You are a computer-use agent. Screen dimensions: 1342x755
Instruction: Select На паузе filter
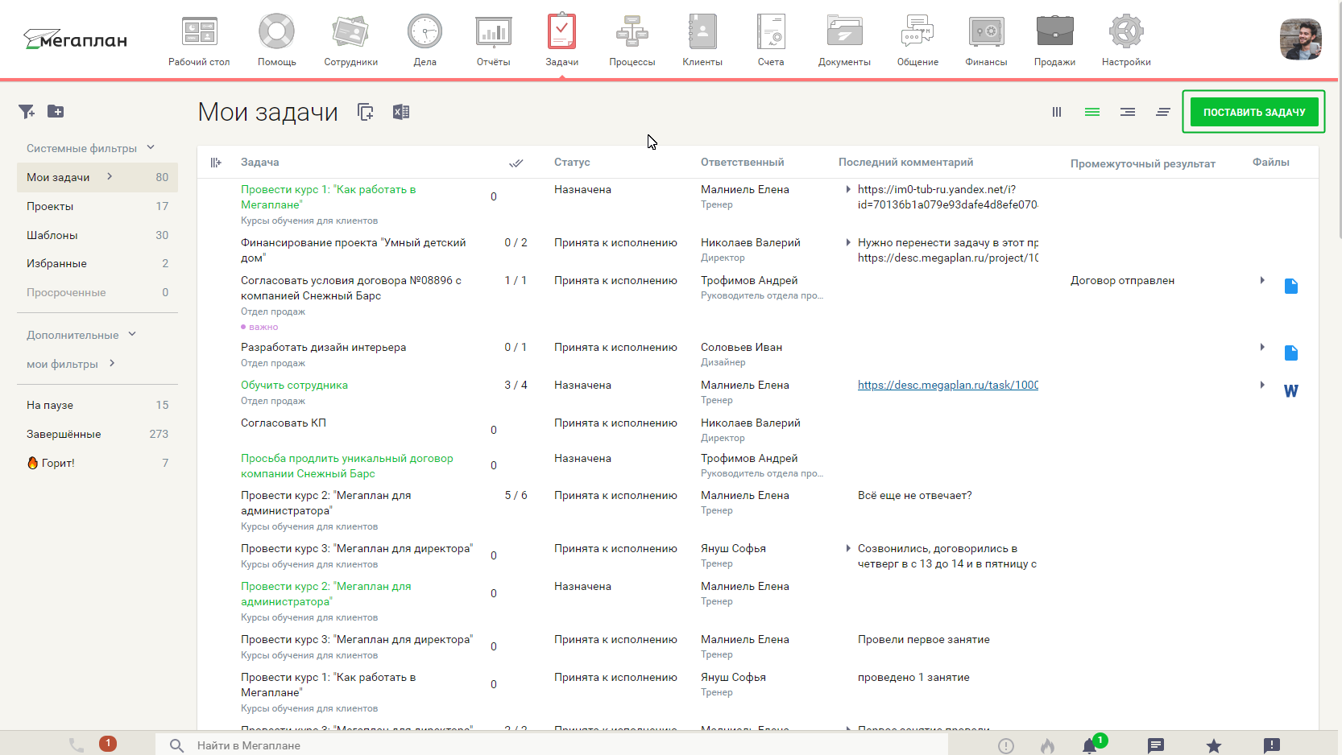[97, 405]
